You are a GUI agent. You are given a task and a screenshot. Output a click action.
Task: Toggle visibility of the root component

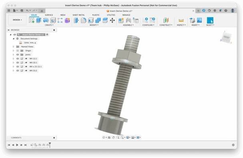pos(14,34)
